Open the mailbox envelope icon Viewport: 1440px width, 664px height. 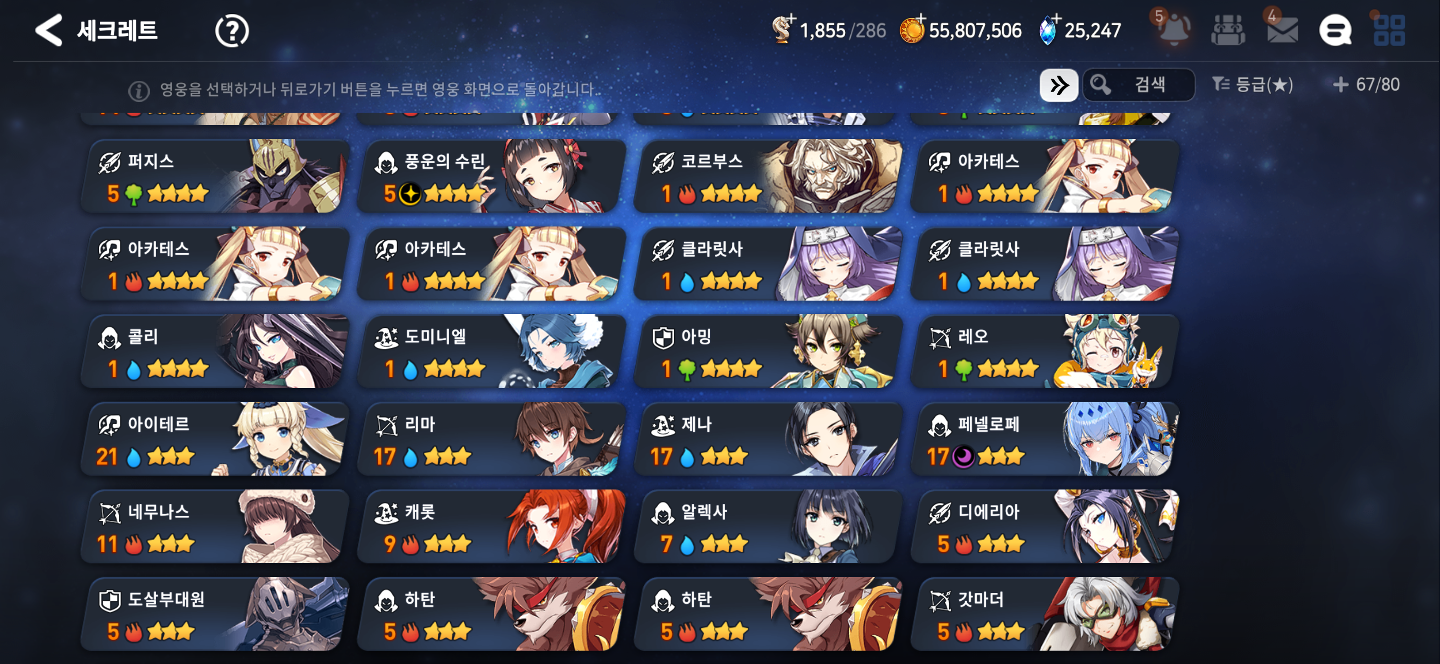pos(1282,30)
